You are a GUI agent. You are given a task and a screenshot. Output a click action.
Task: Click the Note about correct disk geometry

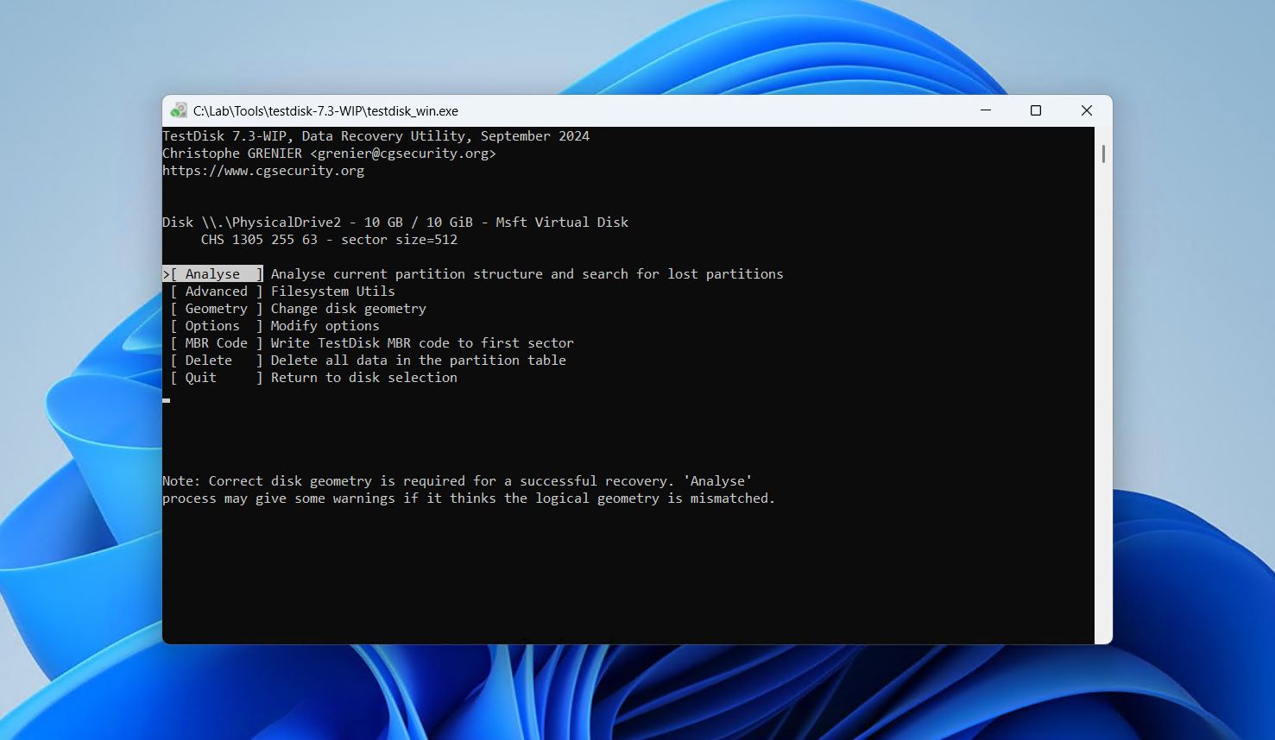click(469, 489)
